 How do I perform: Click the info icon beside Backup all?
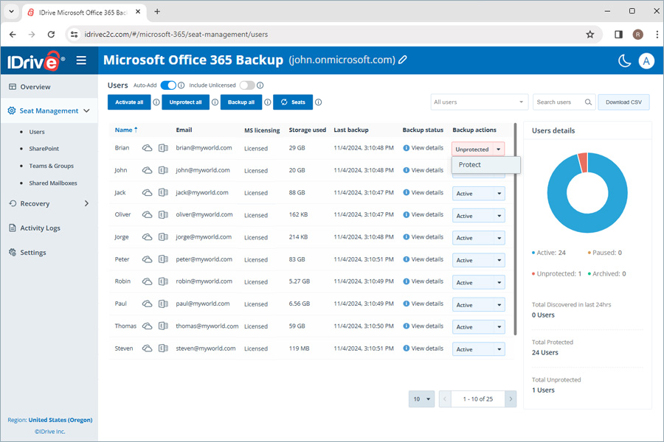267,102
